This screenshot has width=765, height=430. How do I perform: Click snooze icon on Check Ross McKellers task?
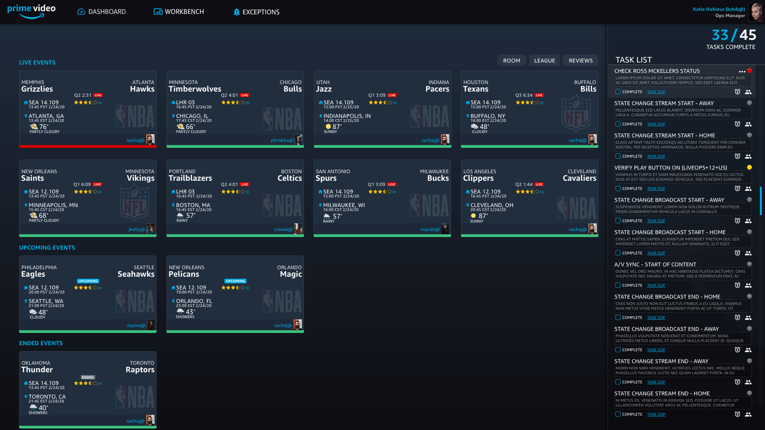738,92
